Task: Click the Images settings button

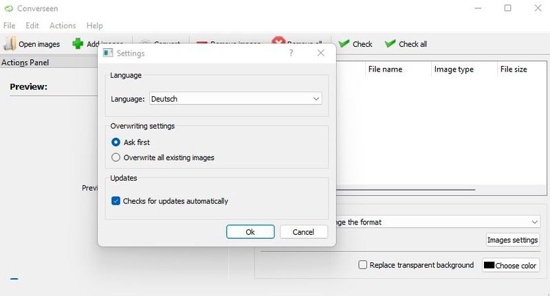Action: tap(512, 240)
